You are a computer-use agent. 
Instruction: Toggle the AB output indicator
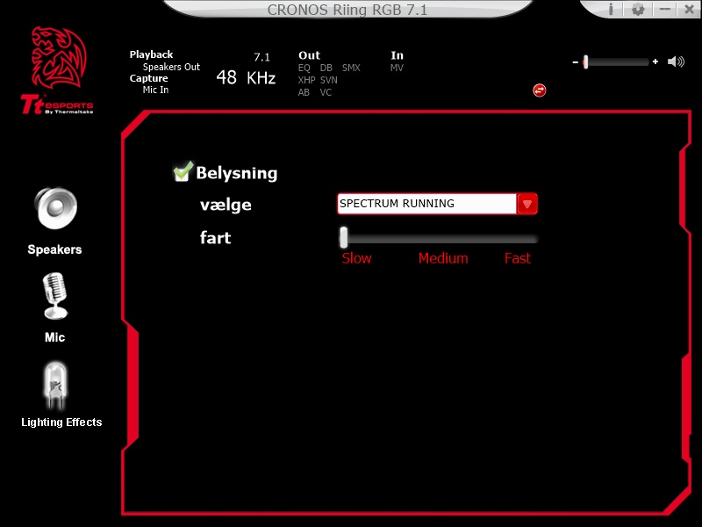coord(304,92)
